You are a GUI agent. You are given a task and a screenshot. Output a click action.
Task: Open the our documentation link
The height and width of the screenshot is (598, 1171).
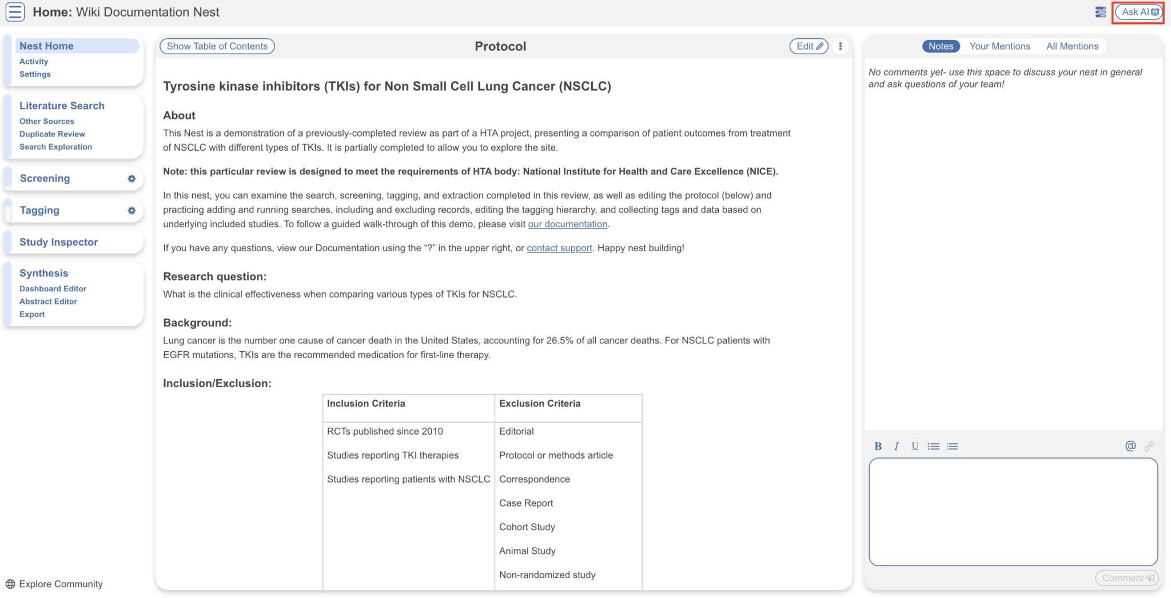coord(567,224)
